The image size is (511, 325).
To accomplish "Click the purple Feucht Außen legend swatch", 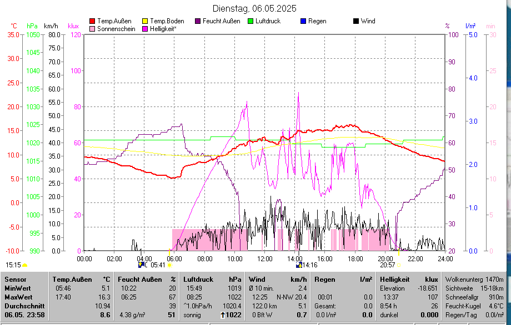I will click(x=198, y=21).
